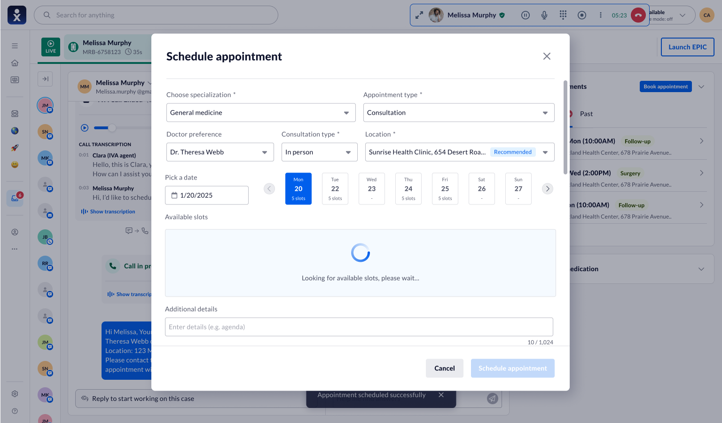Open Doctor preference dropdown
Screen dimensions: 722x423
pos(220,152)
